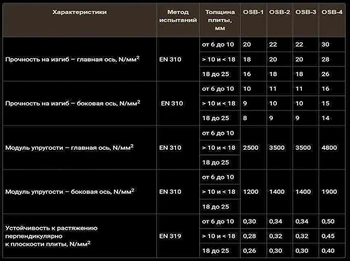350x261 pixels.
Task: Select the 0,26 value in OSB-1 column
Action: pyautogui.click(x=249, y=251)
